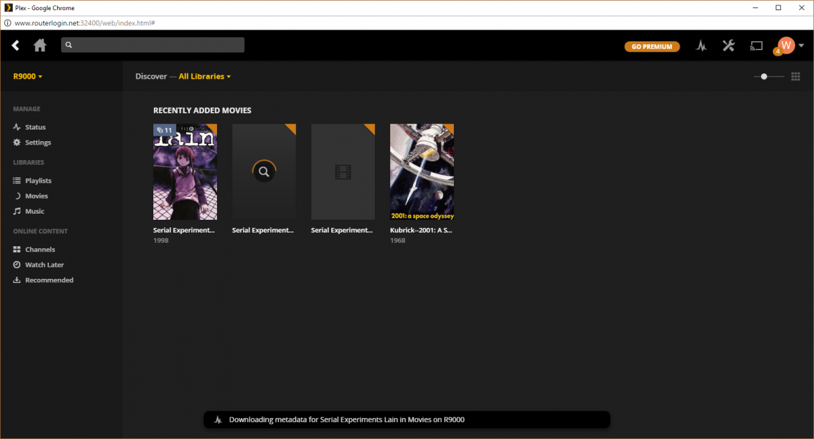
Task: Expand the R9000 server dropdown
Action: coord(28,76)
